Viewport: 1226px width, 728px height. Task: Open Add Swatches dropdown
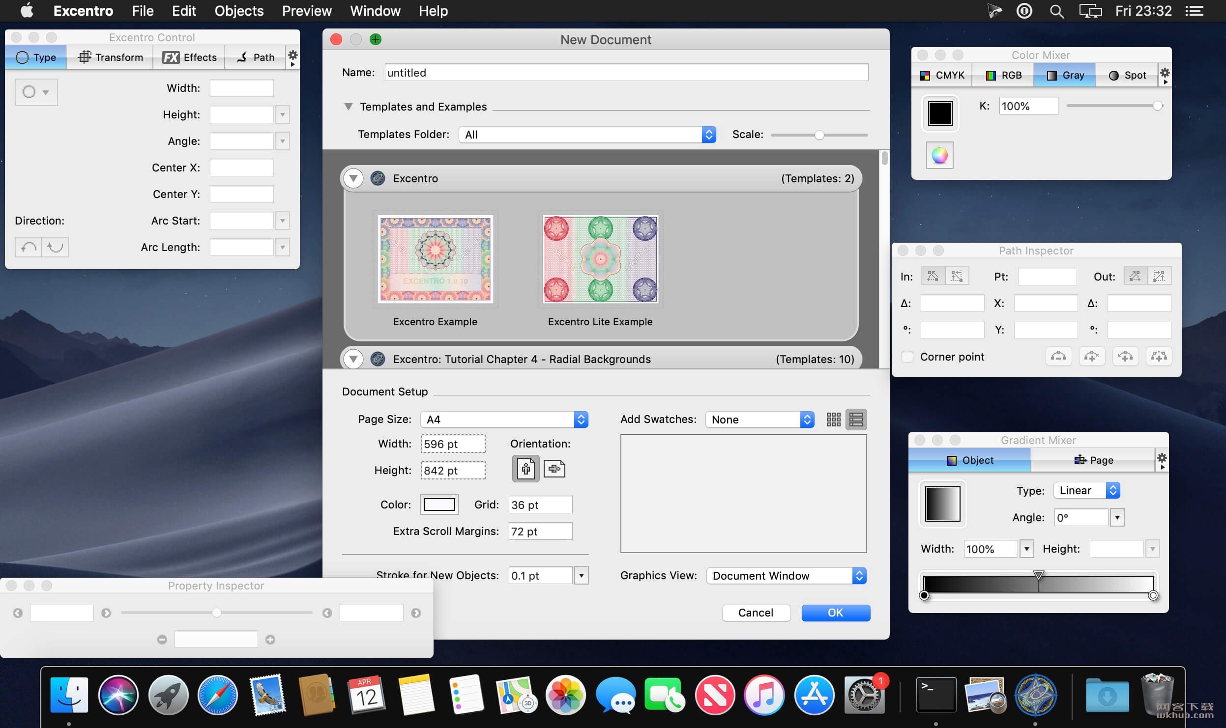pos(760,420)
